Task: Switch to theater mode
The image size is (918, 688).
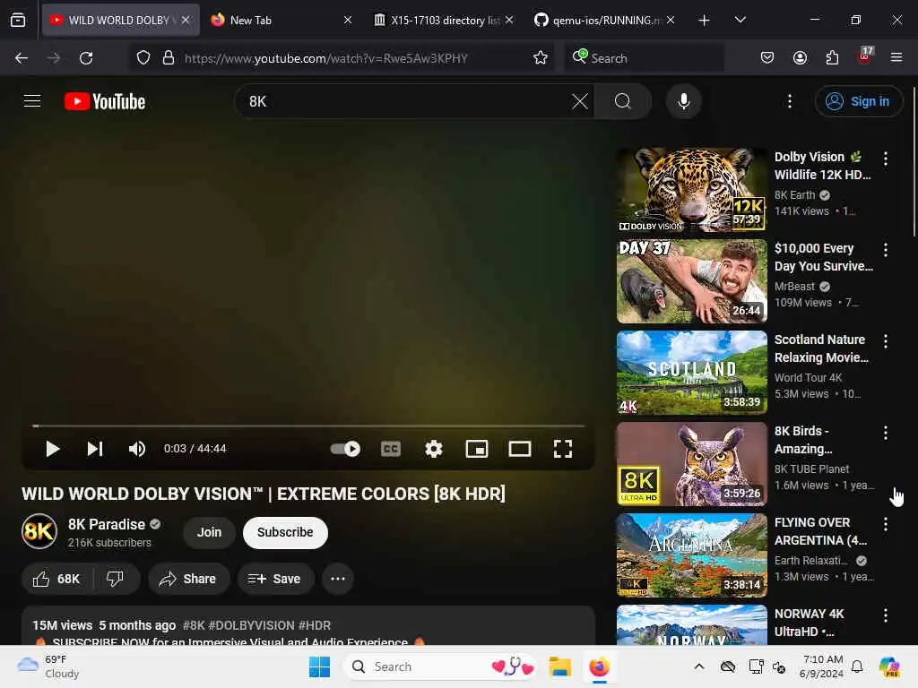Action: [x=520, y=449]
